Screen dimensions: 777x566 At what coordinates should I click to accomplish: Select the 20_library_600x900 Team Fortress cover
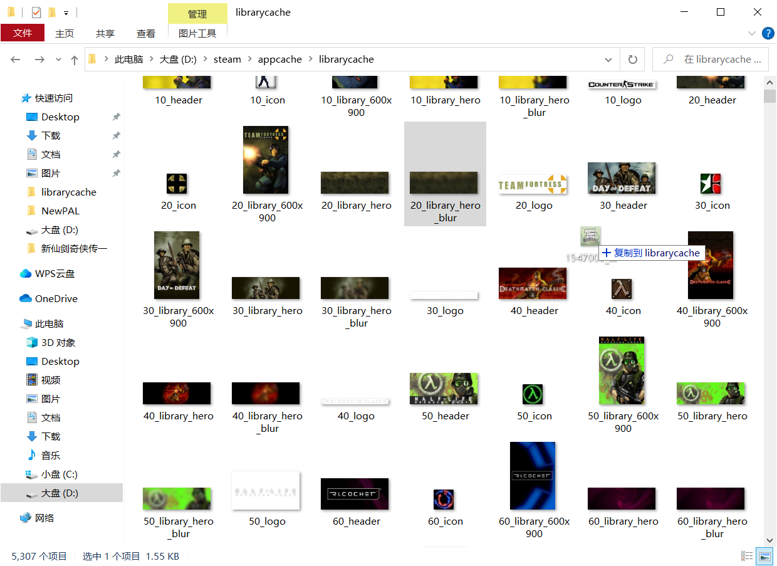(266, 160)
